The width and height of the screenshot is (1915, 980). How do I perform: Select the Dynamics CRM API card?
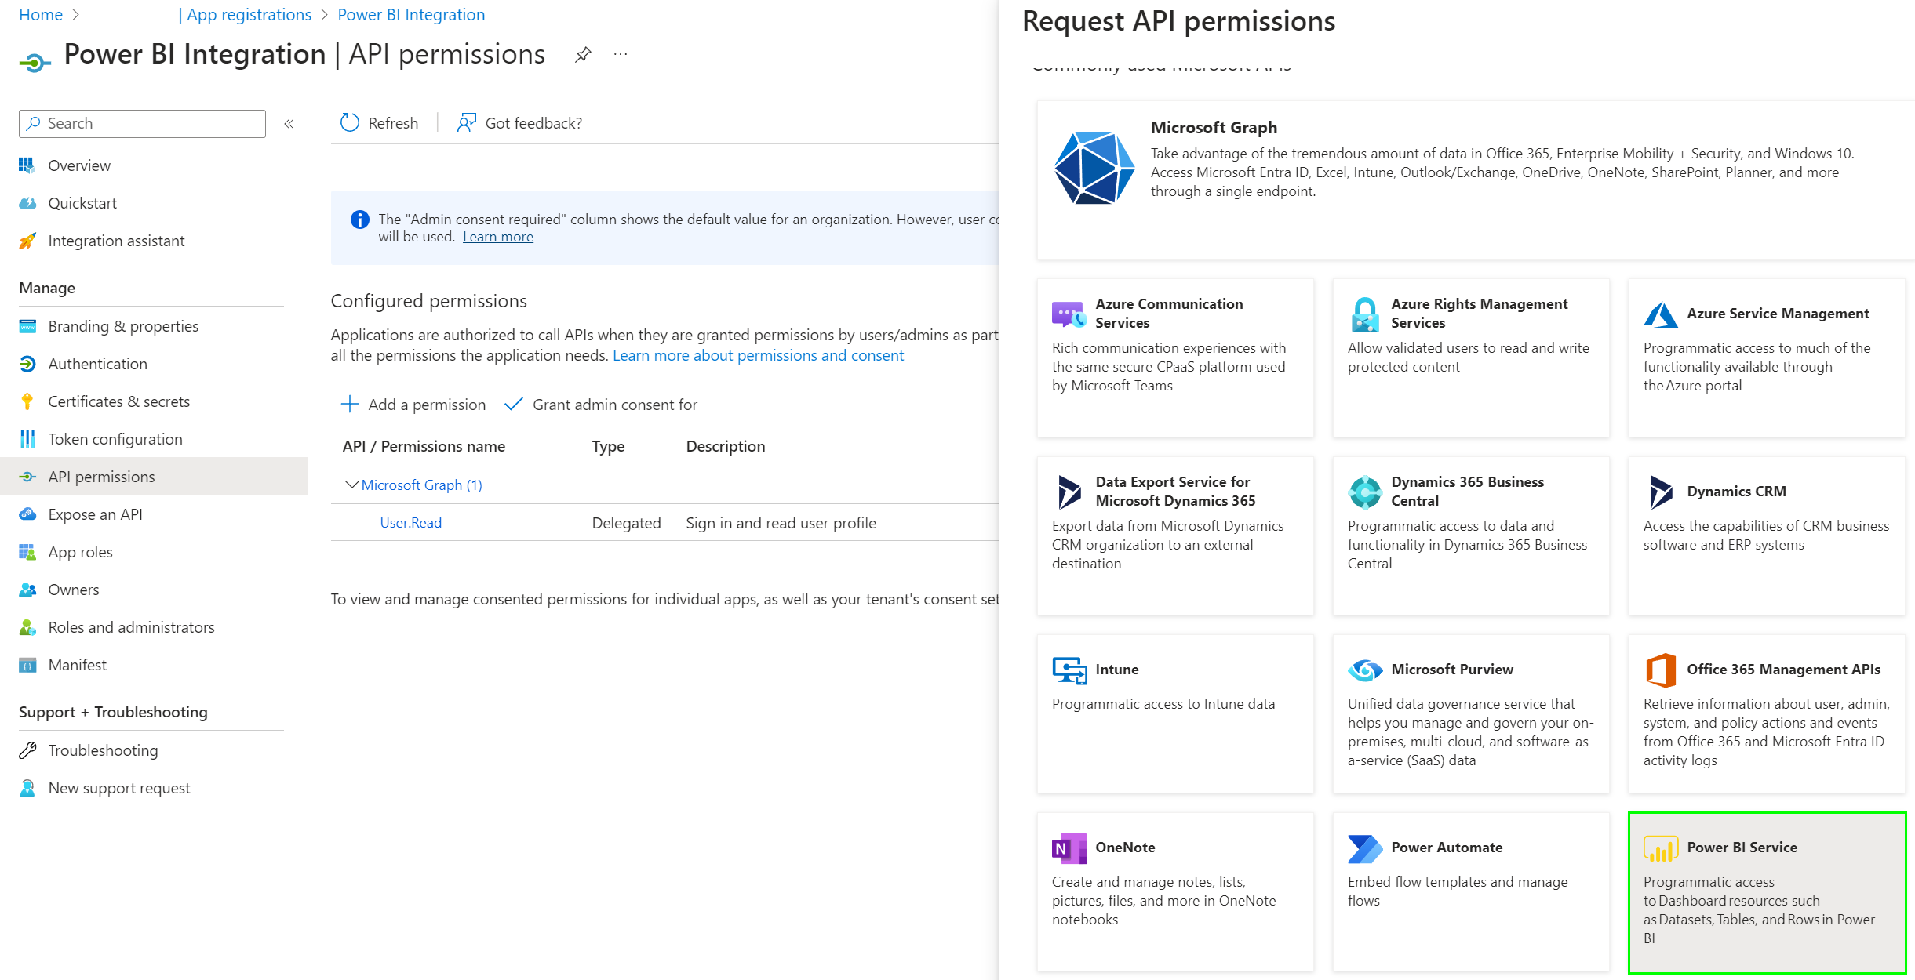[x=1767, y=536]
